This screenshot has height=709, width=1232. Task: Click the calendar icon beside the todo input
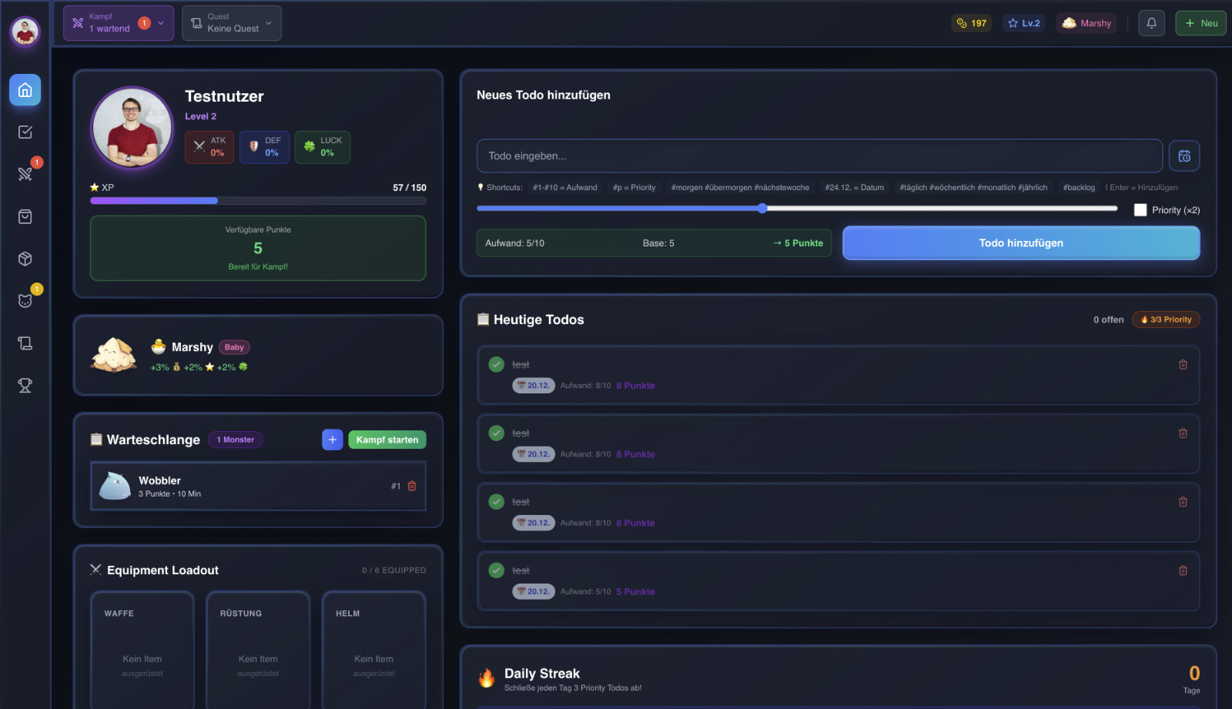coord(1183,156)
